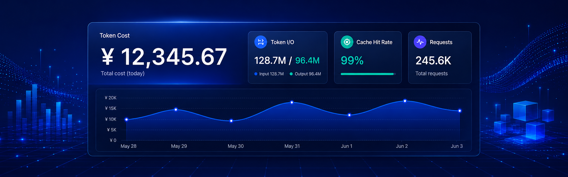This screenshot has height=177, width=568.
Task: Click the Cache Hit Rate target icon
Action: pos(347,42)
